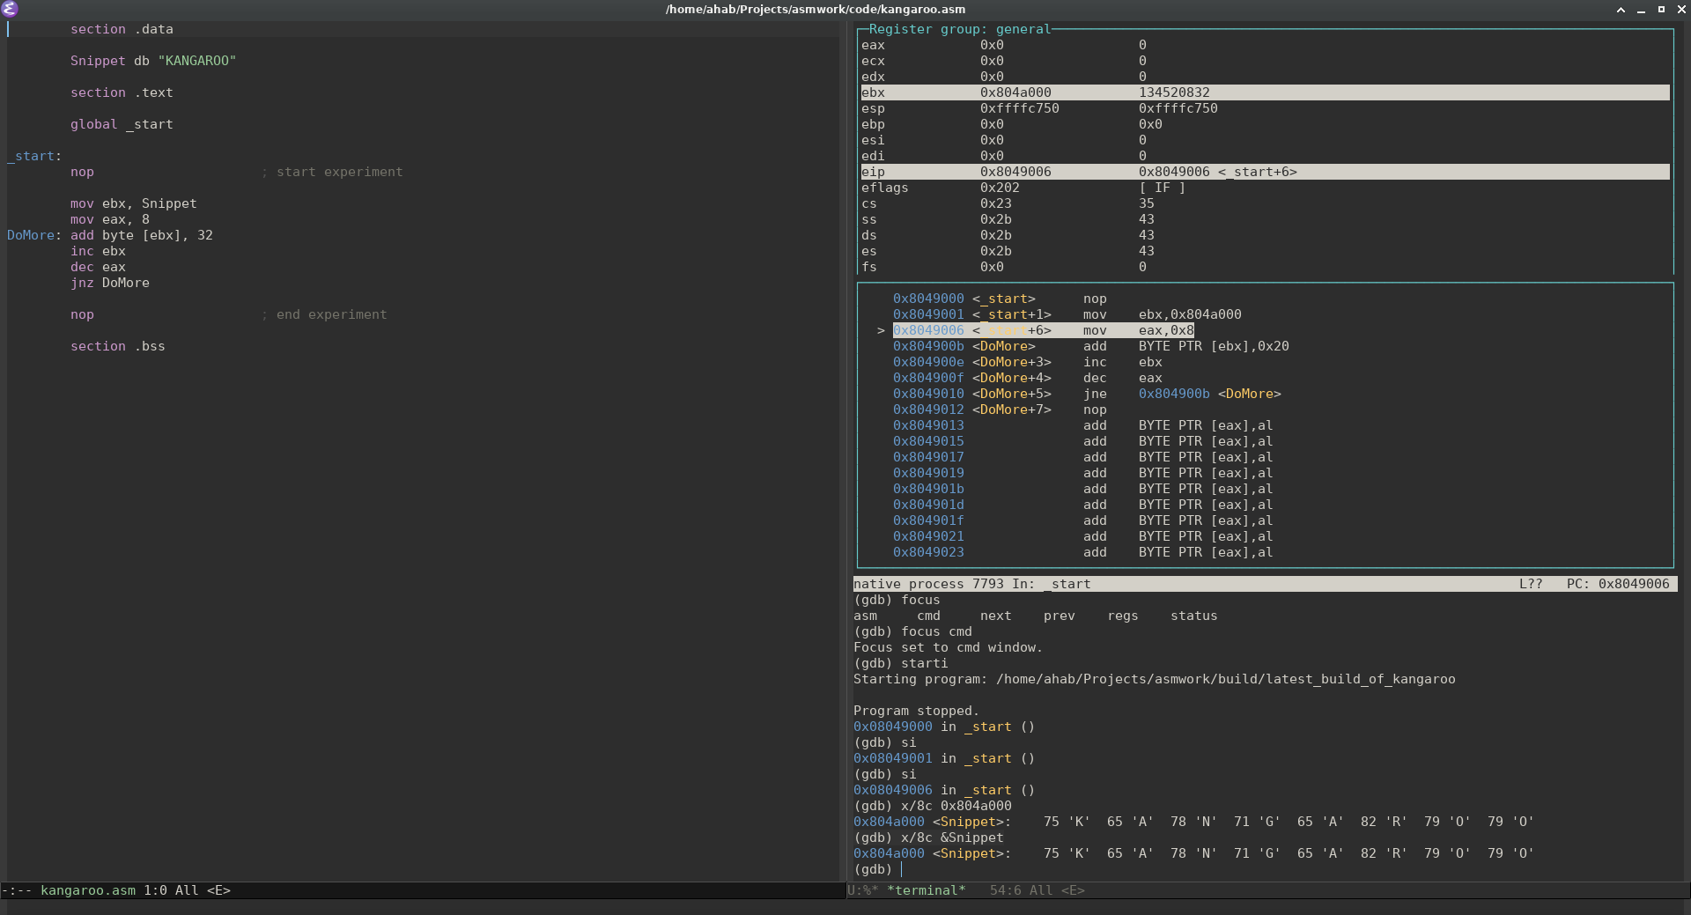The image size is (1691, 915).
Task: Click the 'asm' focus completion option
Action: coord(865,616)
